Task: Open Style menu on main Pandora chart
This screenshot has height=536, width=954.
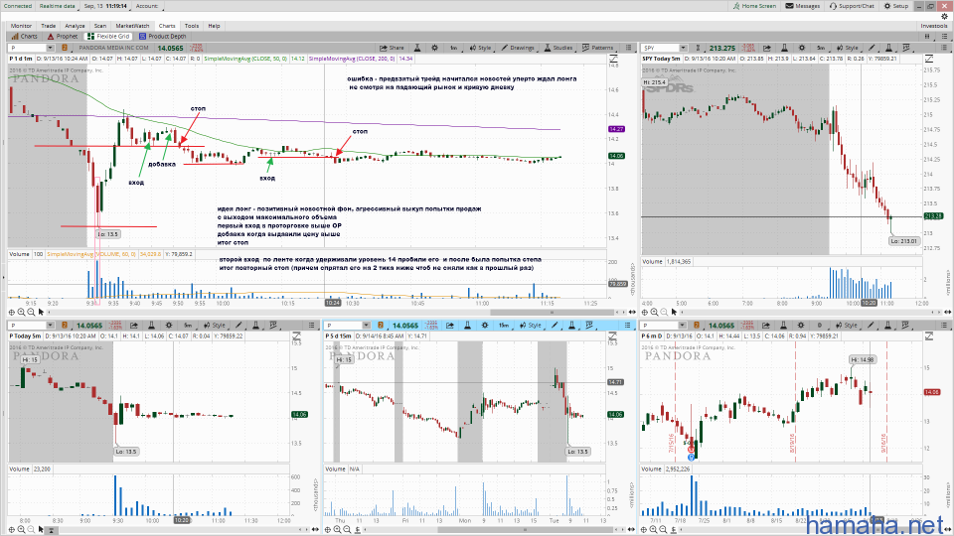Action: (481, 48)
